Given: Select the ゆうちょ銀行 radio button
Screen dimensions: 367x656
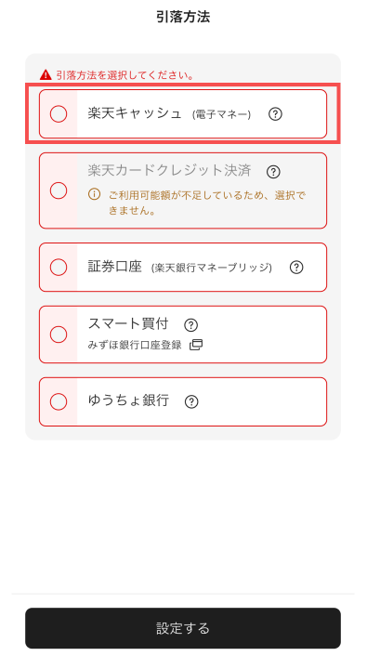Looking at the screenshot, I should click(59, 401).
